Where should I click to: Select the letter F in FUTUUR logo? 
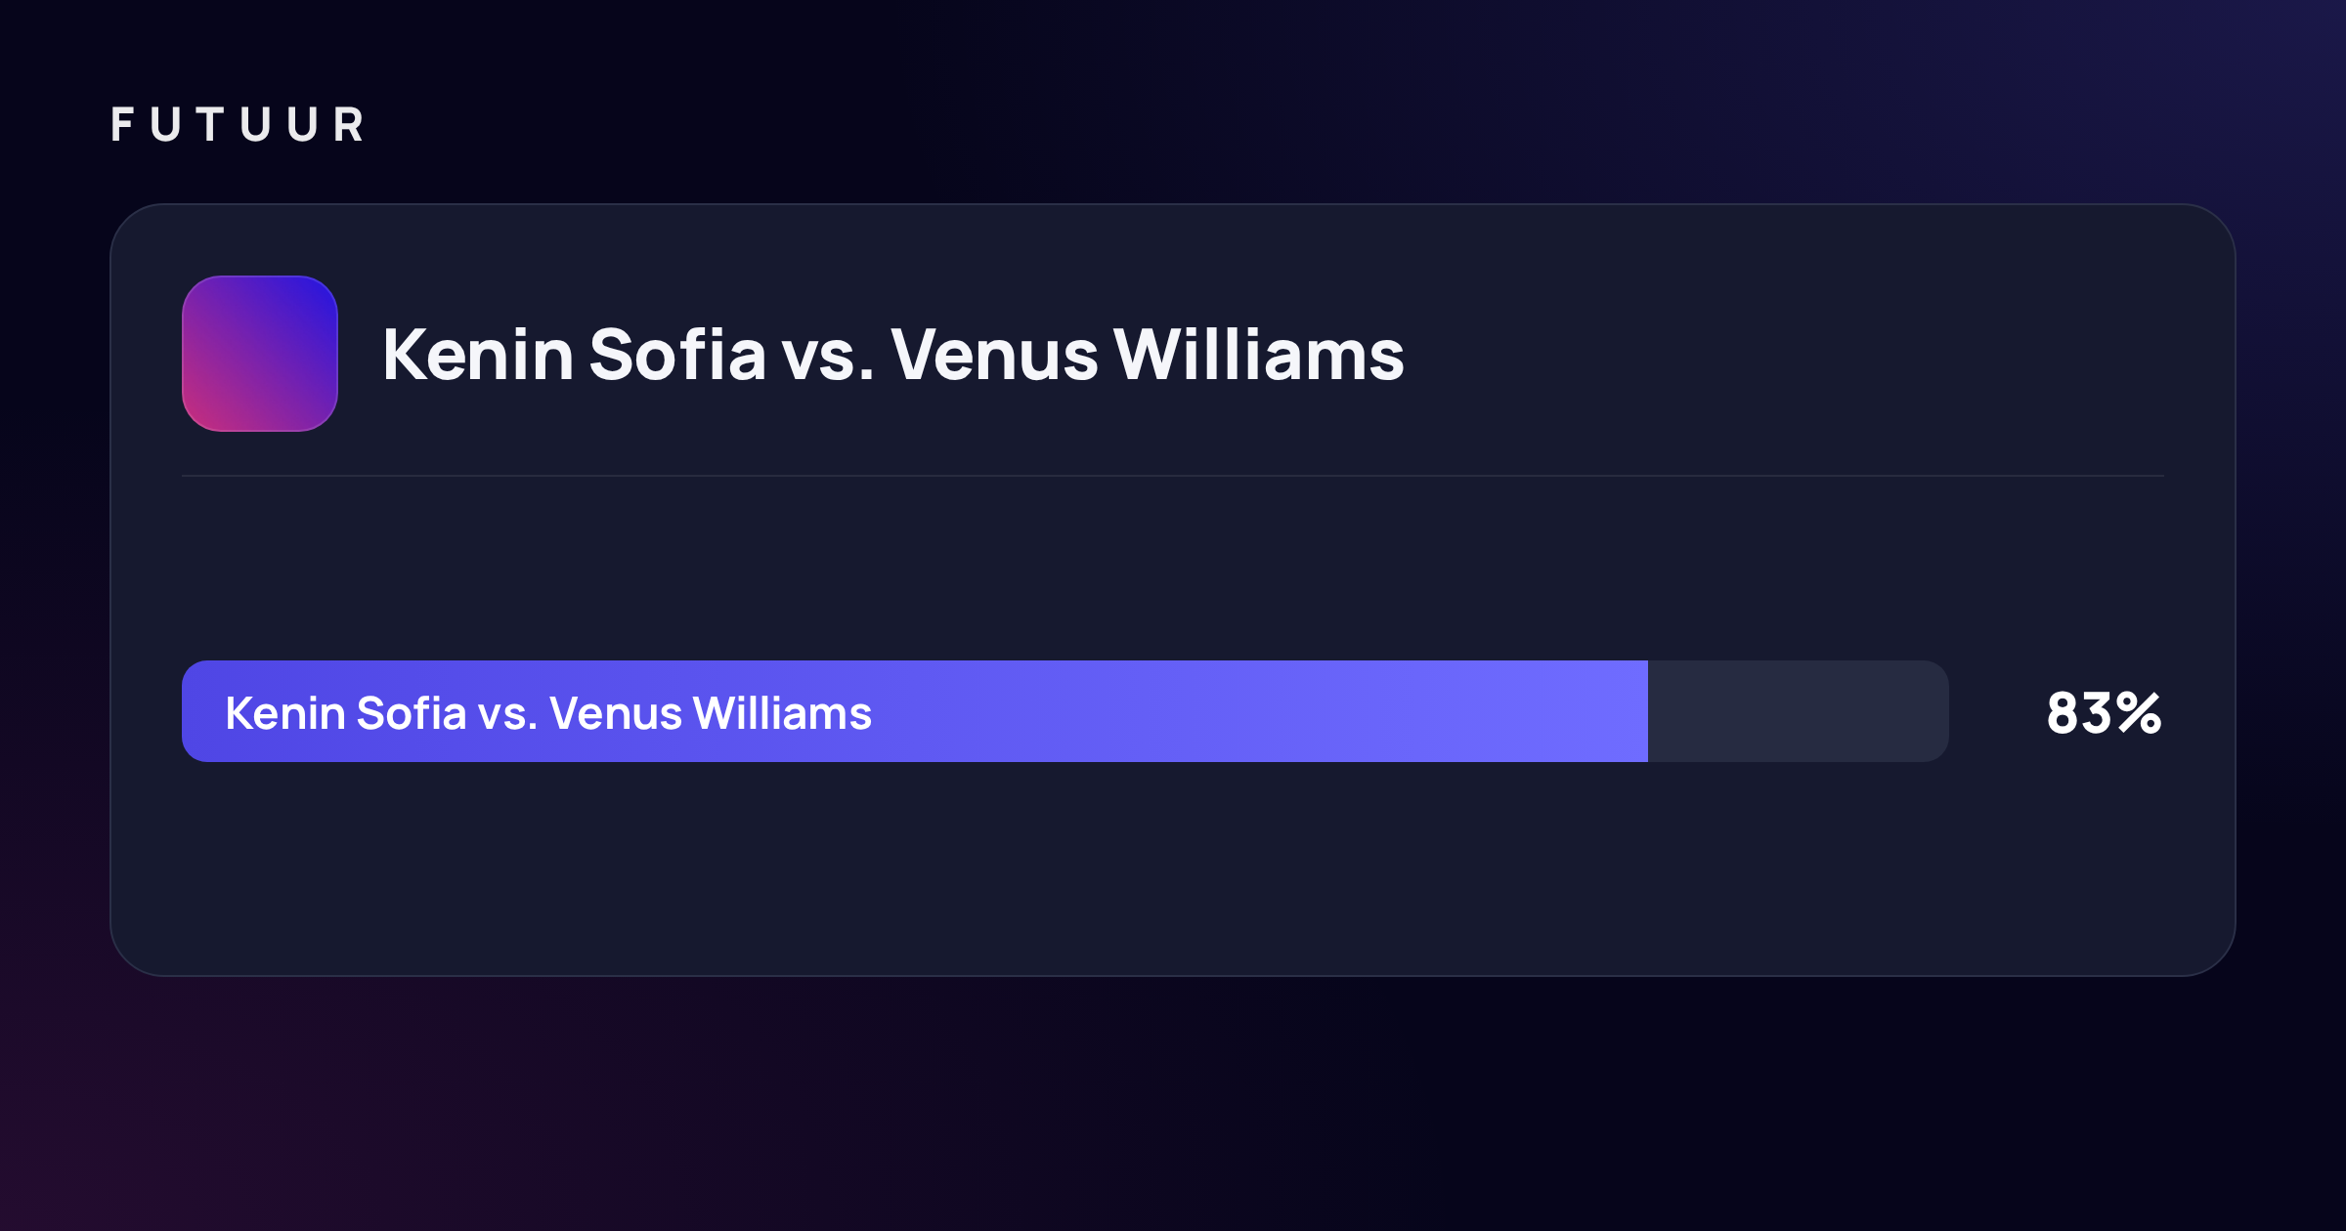coord(122,125)
